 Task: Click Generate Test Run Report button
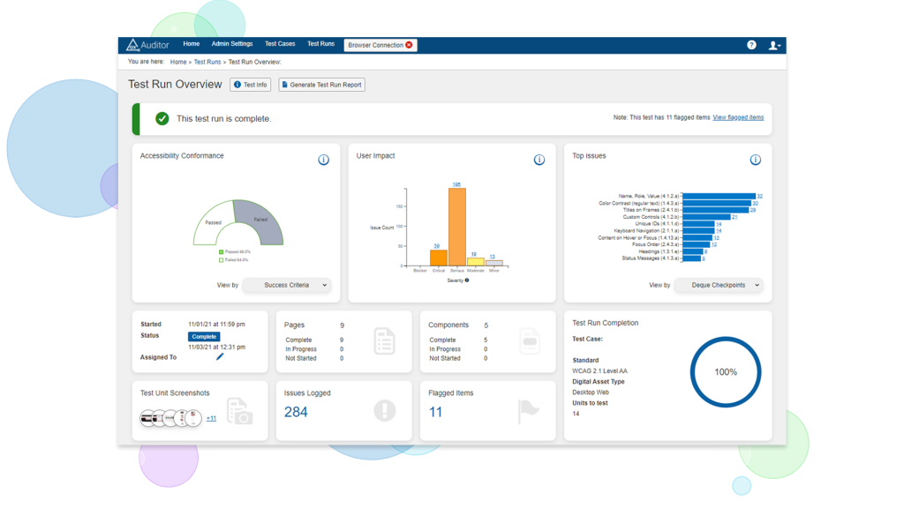tap(321, 85)
